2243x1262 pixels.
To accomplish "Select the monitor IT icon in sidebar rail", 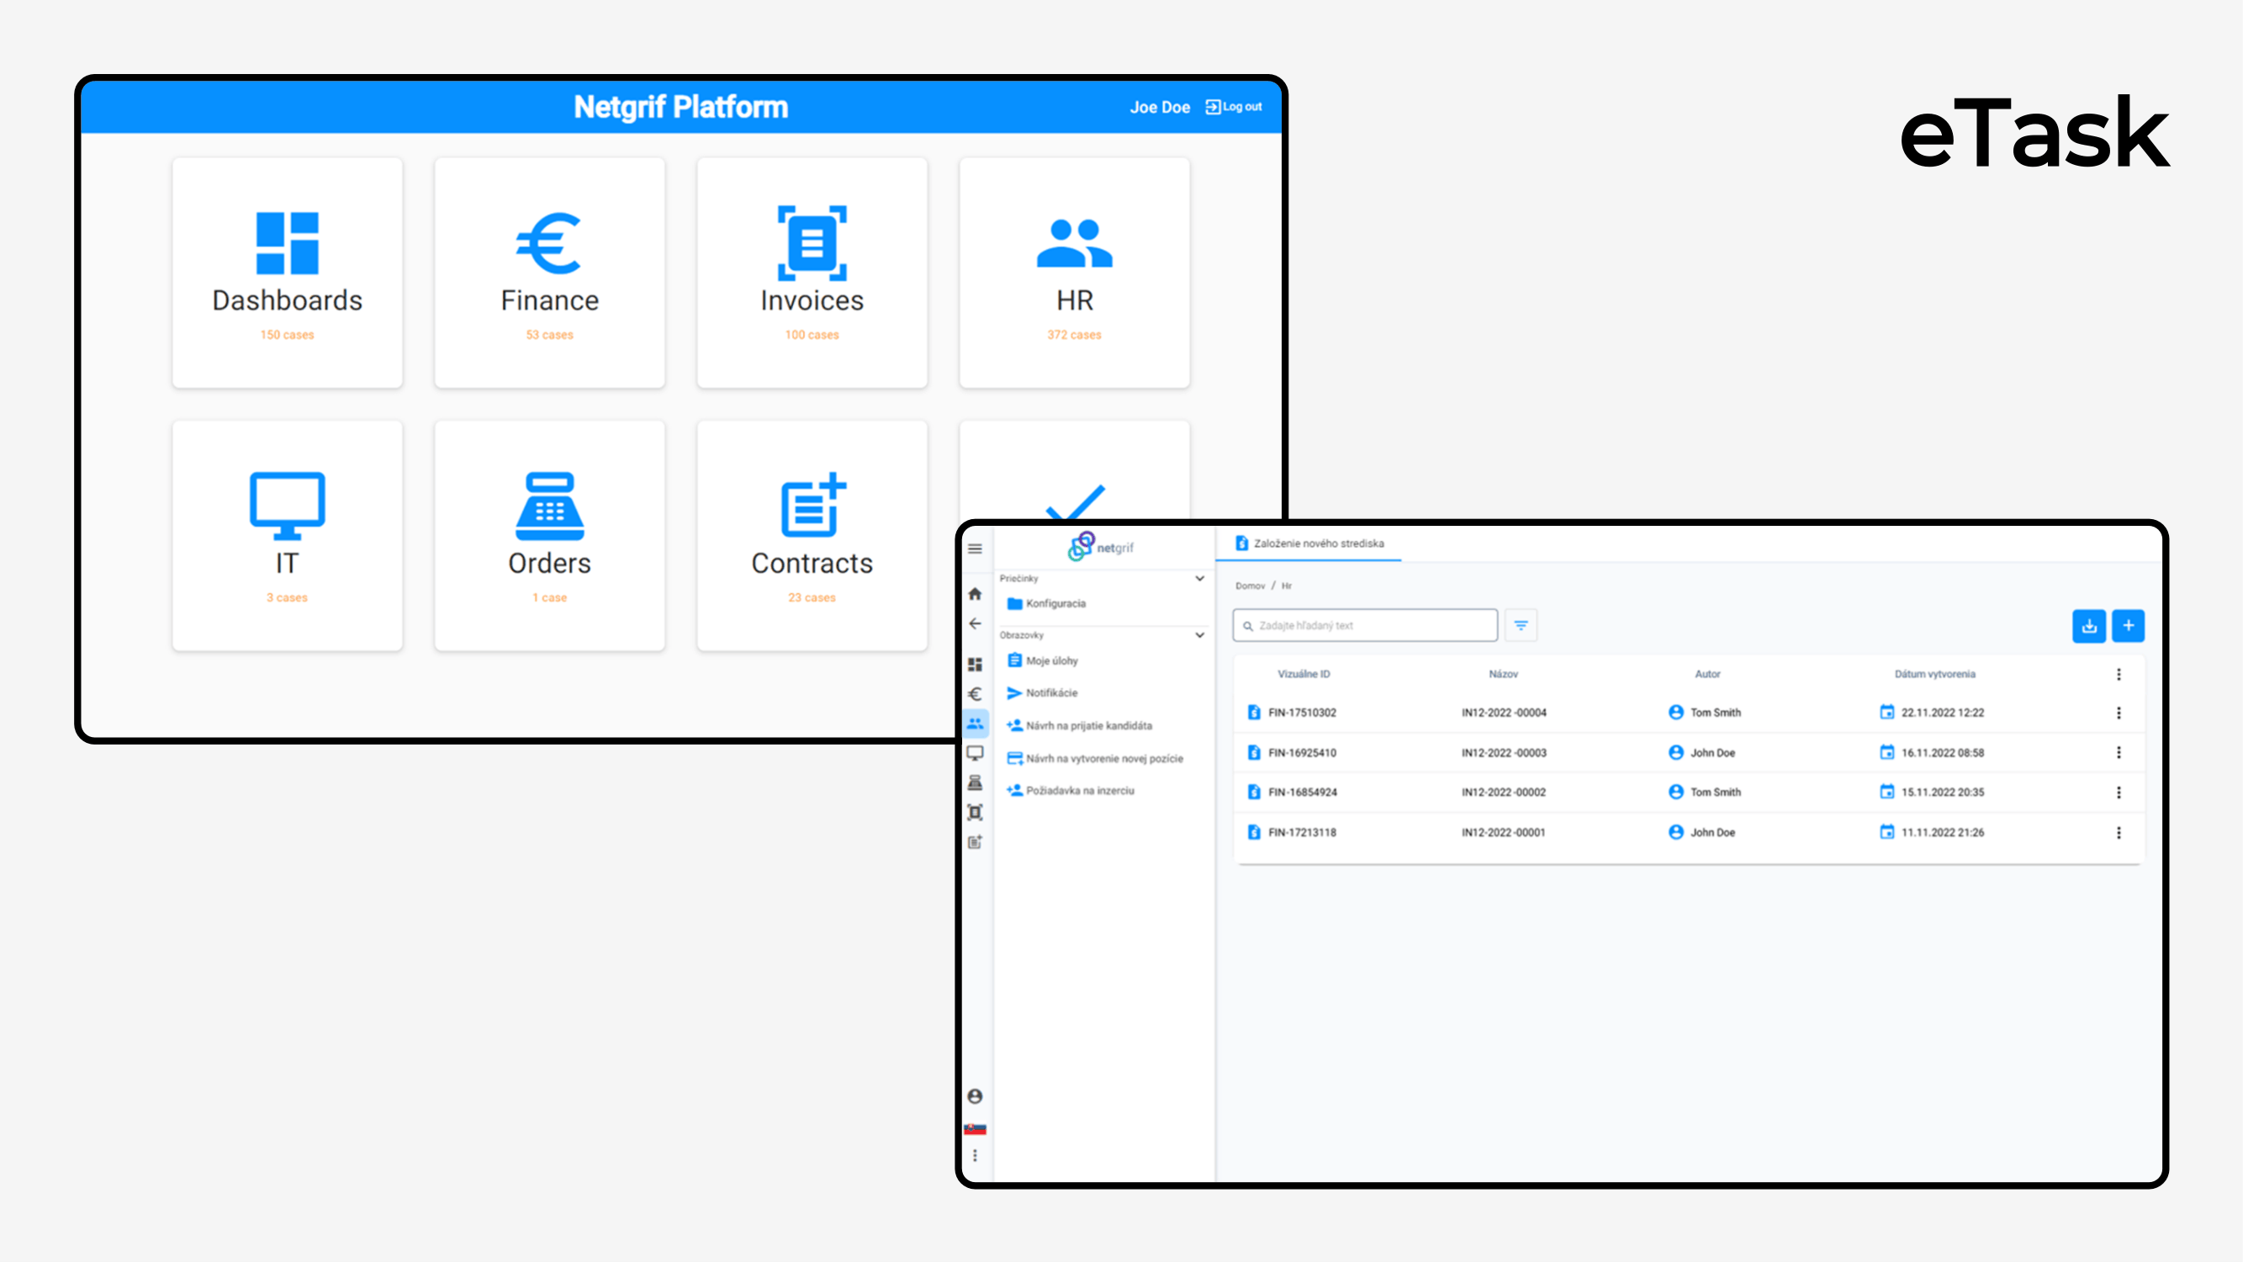I will 976,753.
